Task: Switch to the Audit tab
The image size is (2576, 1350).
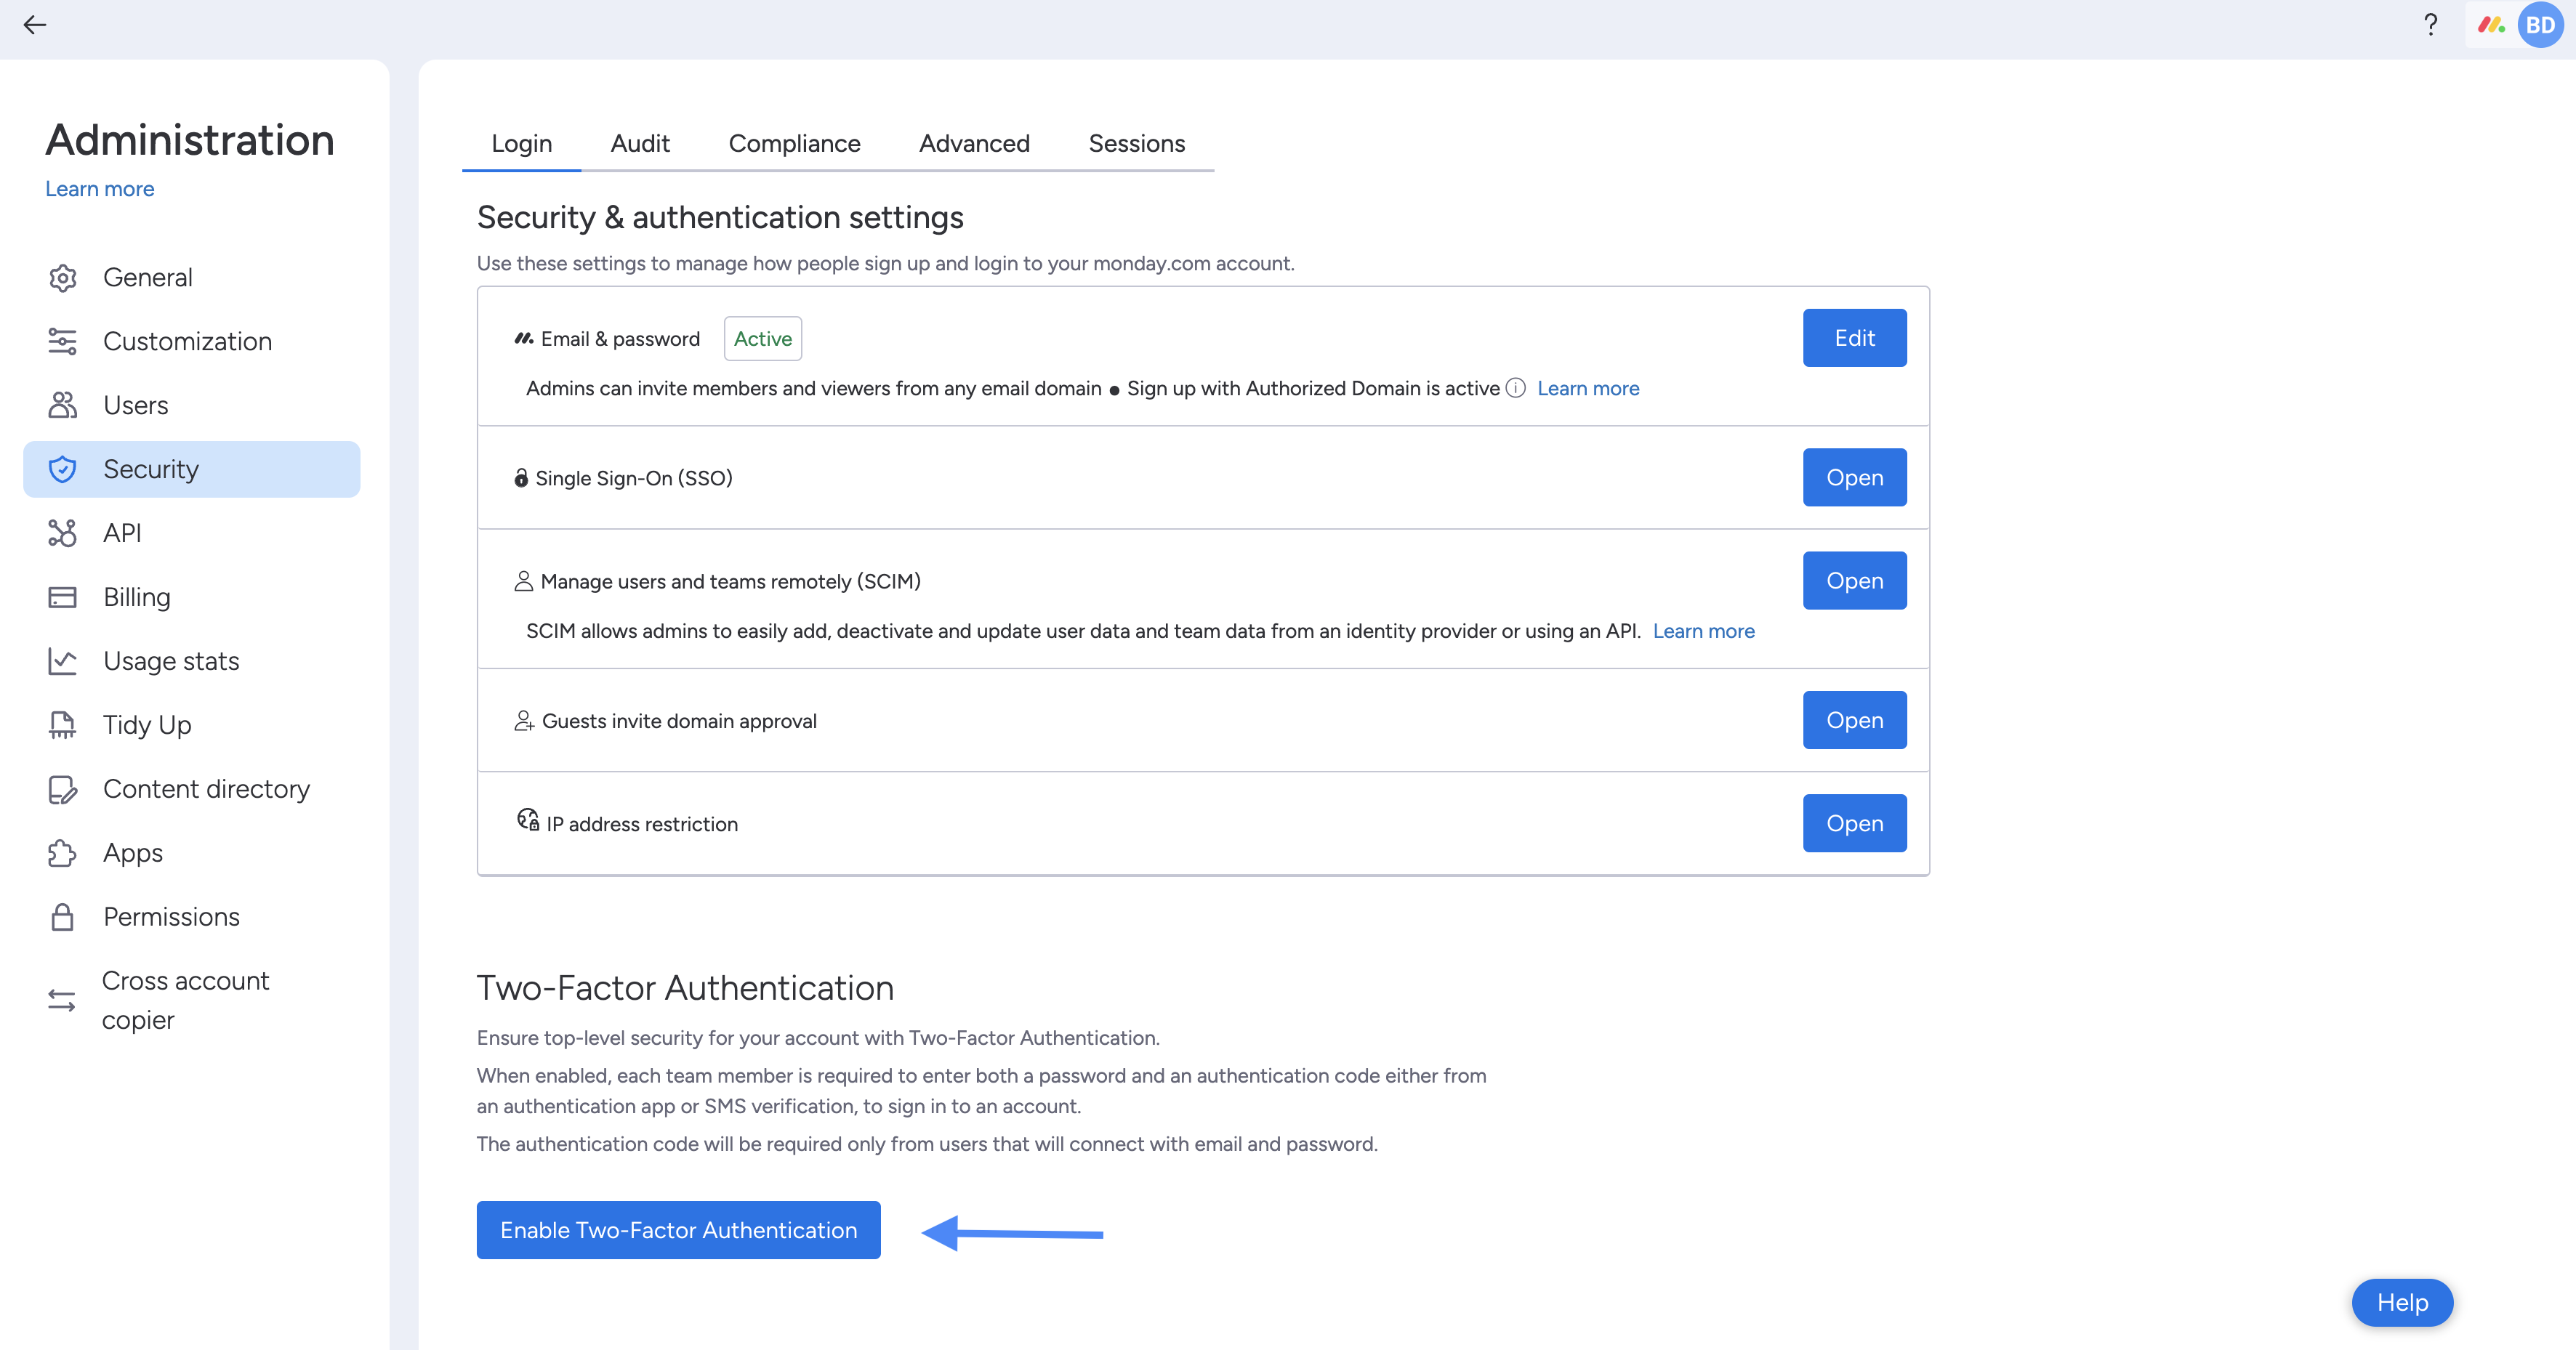Action: [640, 144]
